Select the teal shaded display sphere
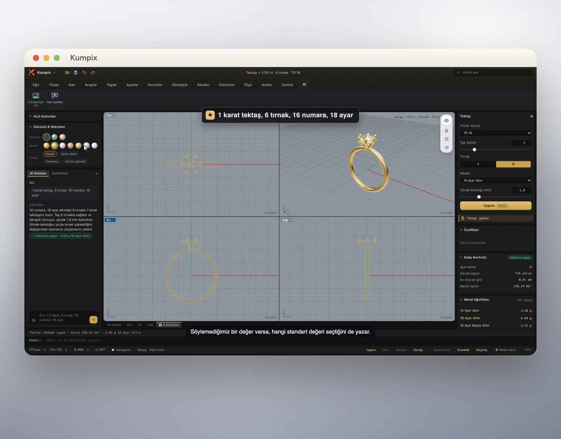The image size is (561, 439). [55, 137]
